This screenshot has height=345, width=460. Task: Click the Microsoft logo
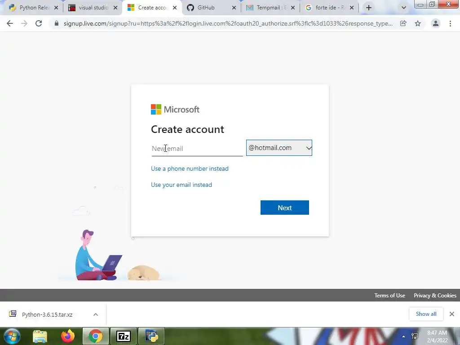tap(175, 110)
